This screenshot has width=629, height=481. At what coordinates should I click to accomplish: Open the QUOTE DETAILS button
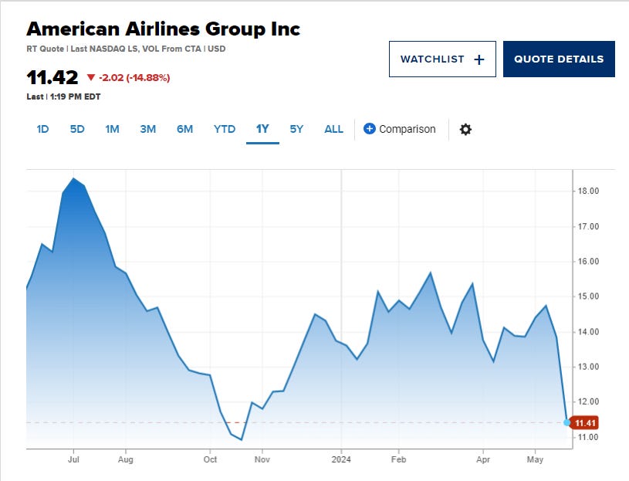(x=559, y=59)
